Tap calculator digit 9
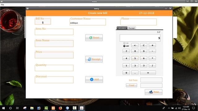 tap(144, 51)
